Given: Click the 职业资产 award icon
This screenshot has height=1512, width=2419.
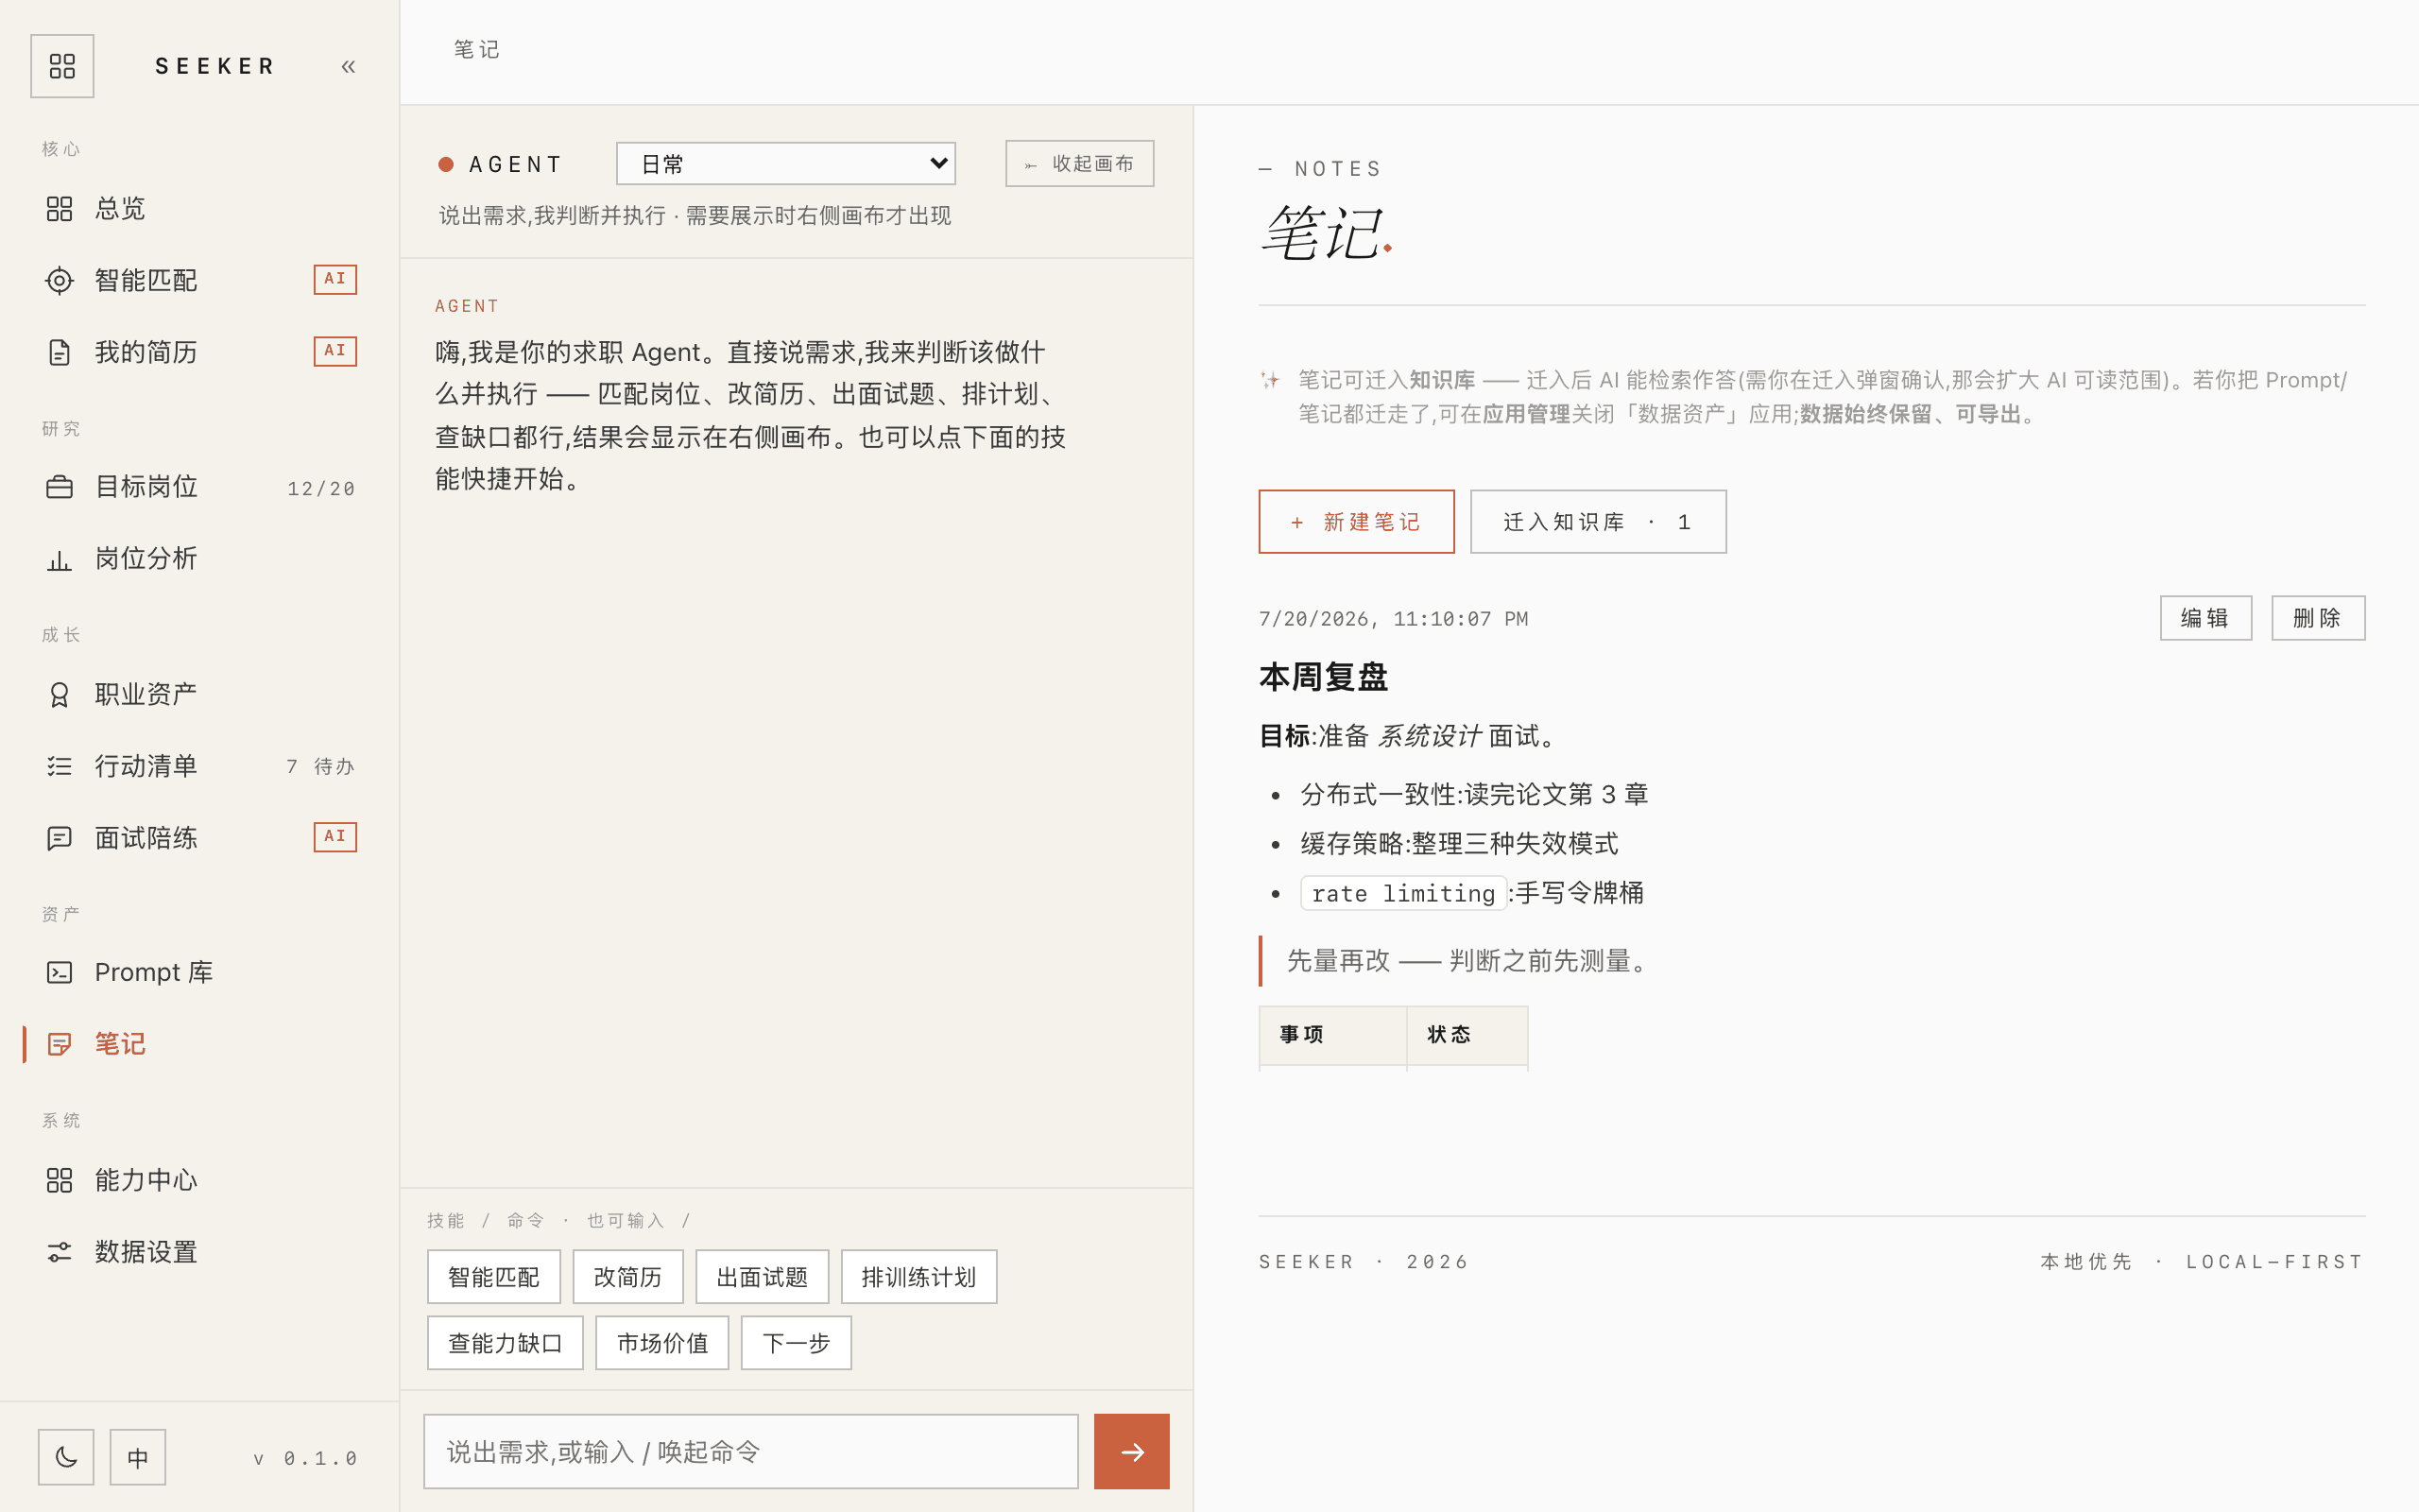Looking at the screenshot, I should click(x=59, y=694).
